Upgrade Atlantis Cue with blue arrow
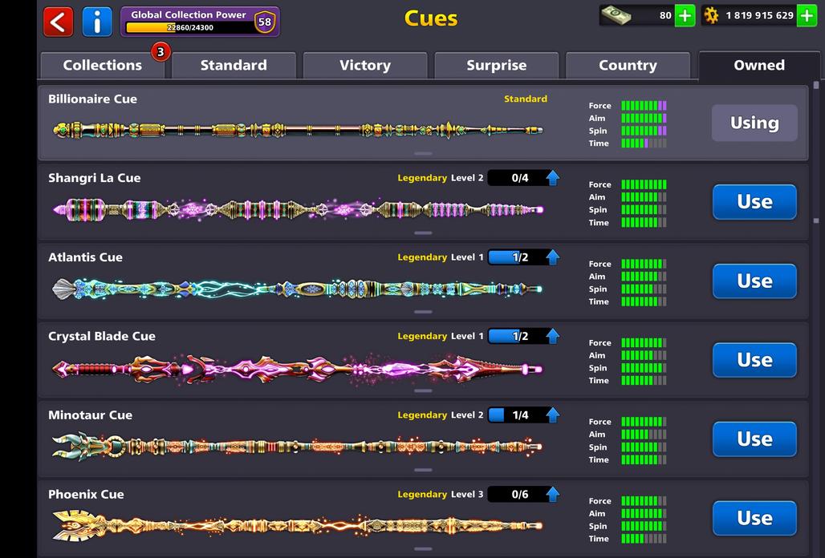 552,257
